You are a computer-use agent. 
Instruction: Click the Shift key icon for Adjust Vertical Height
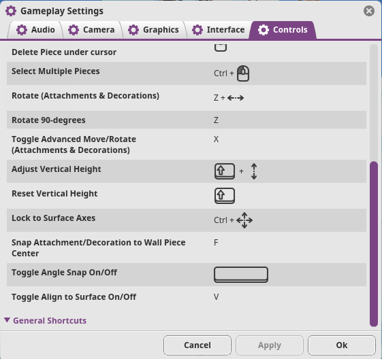pos(225,171)
